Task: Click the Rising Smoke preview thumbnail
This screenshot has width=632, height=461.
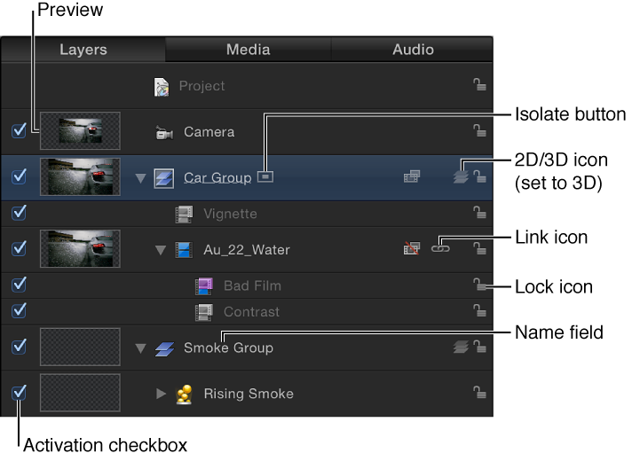Action: 80,393
